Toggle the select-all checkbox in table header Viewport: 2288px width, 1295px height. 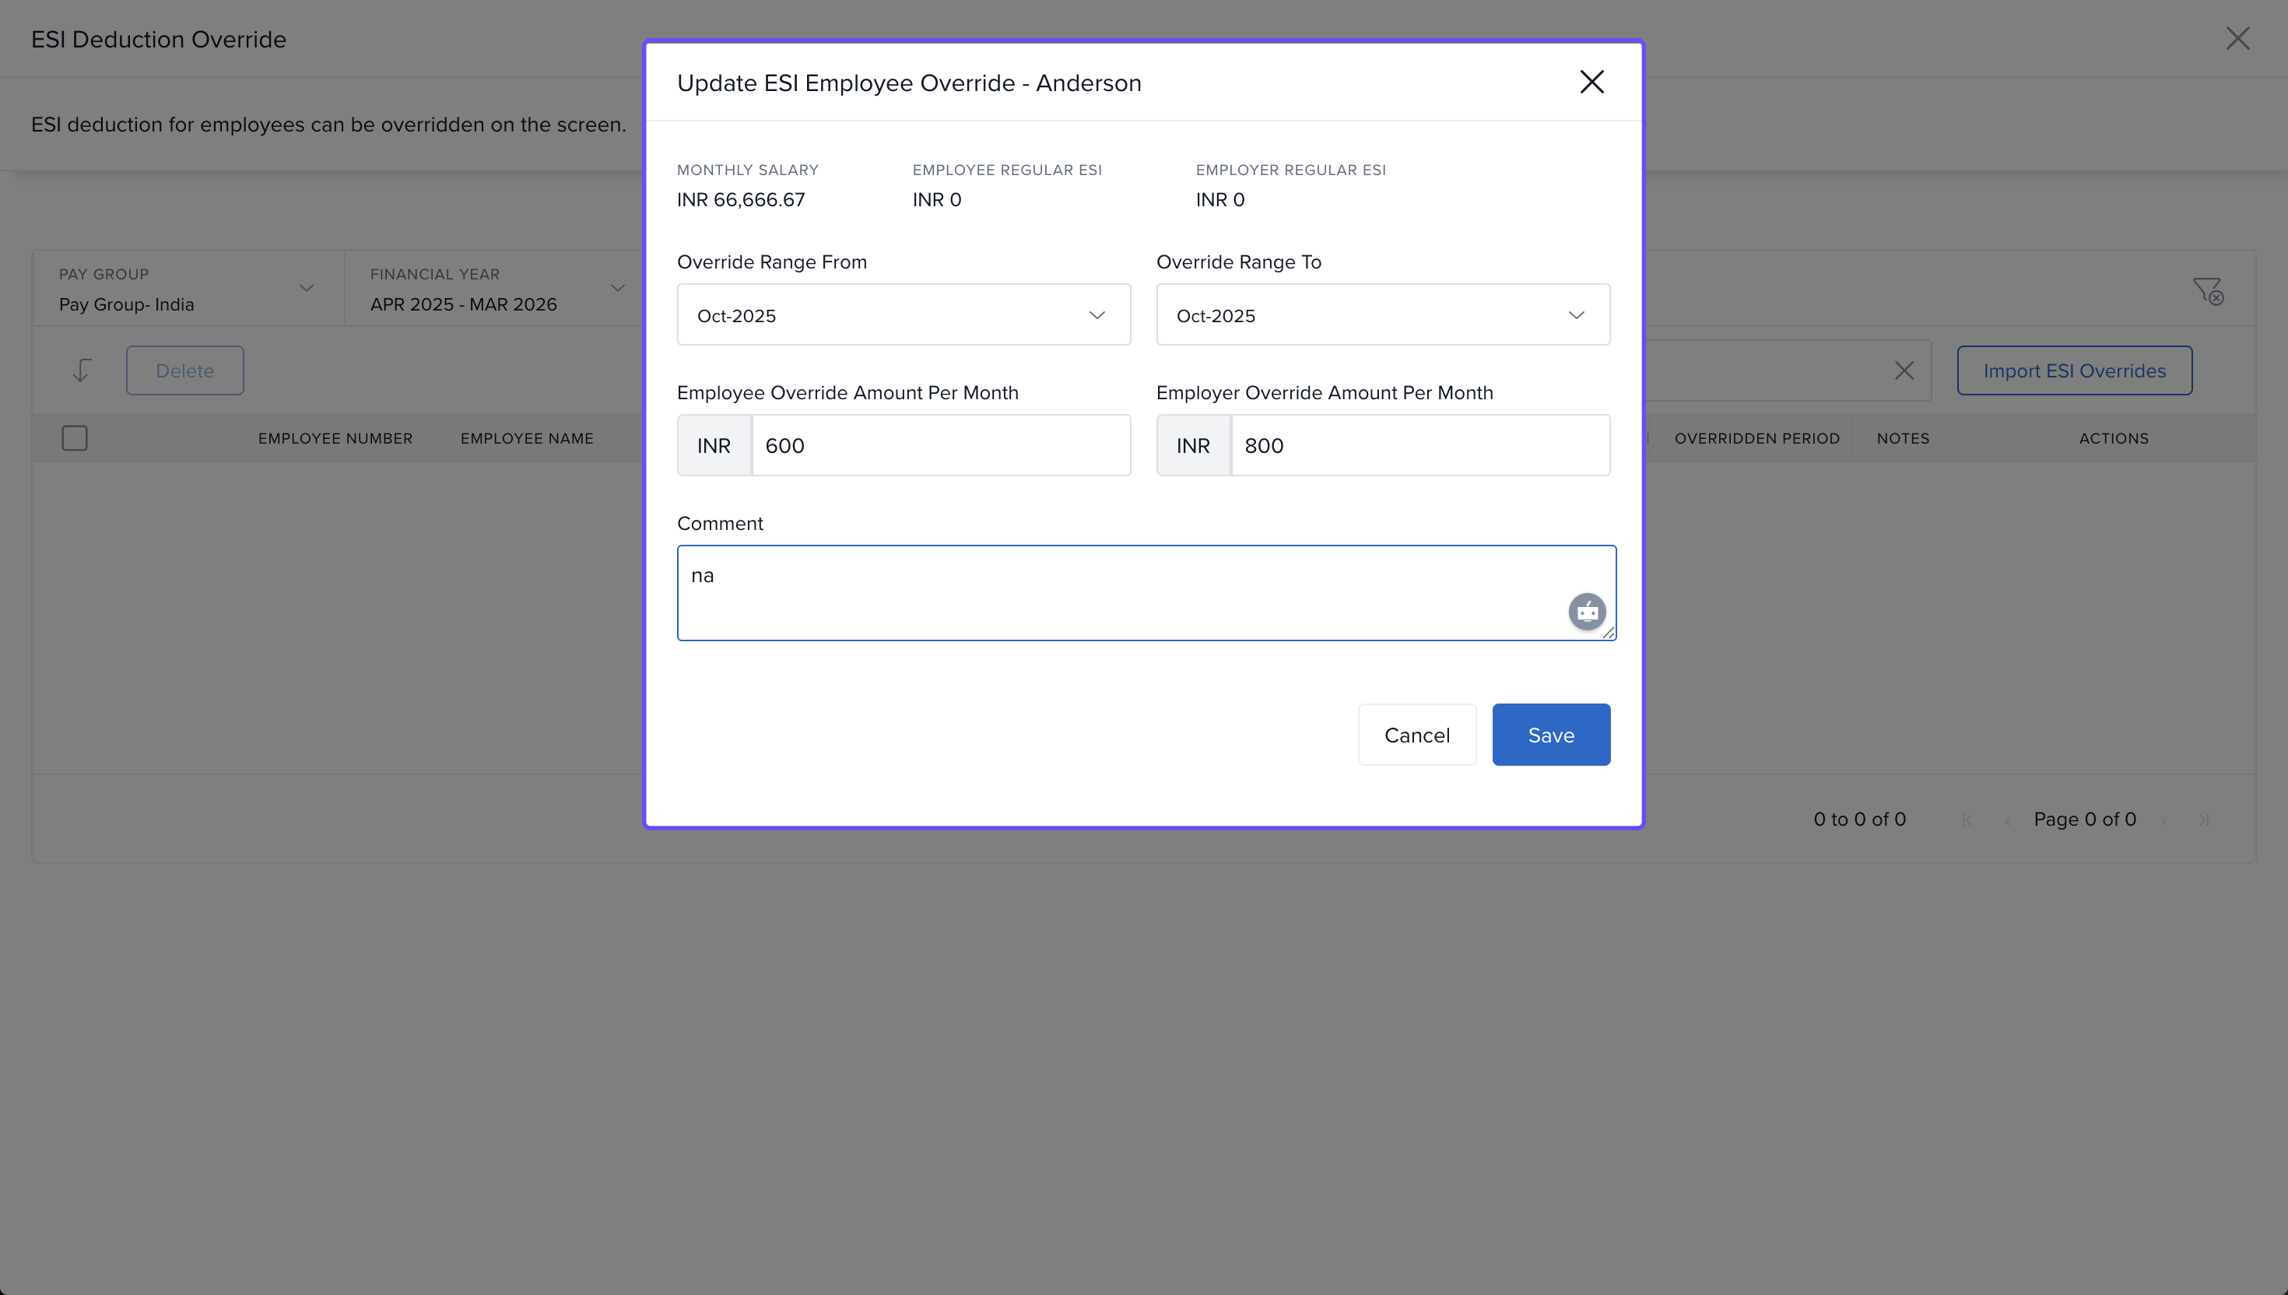click(x=75, y=437)
